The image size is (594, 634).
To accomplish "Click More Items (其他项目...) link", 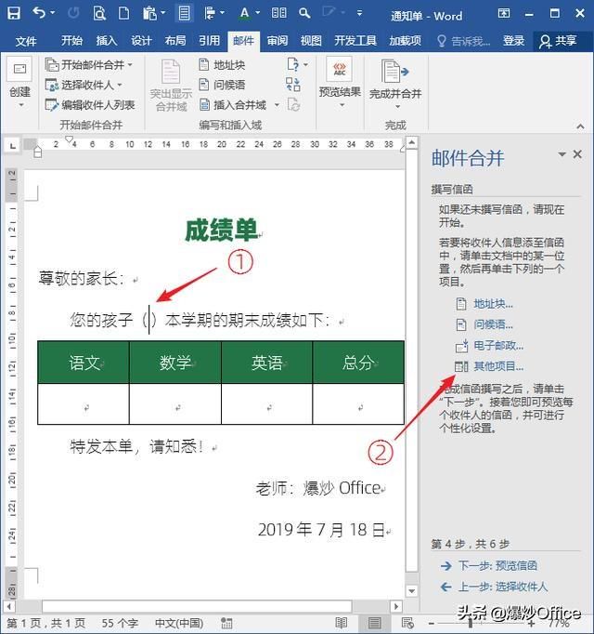I will [x=498, y=366].
